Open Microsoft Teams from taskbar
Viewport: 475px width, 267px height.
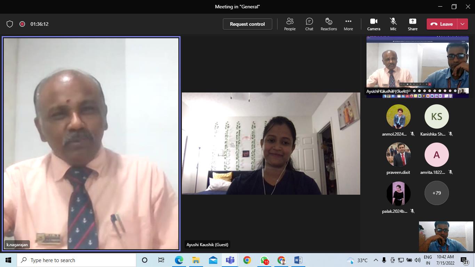[x=230, y=260]
